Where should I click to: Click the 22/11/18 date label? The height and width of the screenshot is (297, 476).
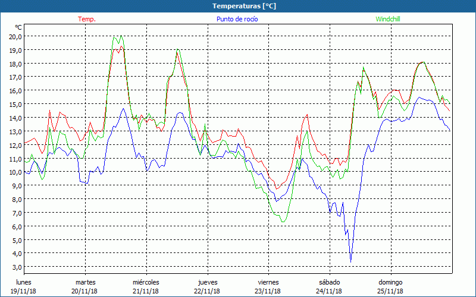(x=207, y=291)
